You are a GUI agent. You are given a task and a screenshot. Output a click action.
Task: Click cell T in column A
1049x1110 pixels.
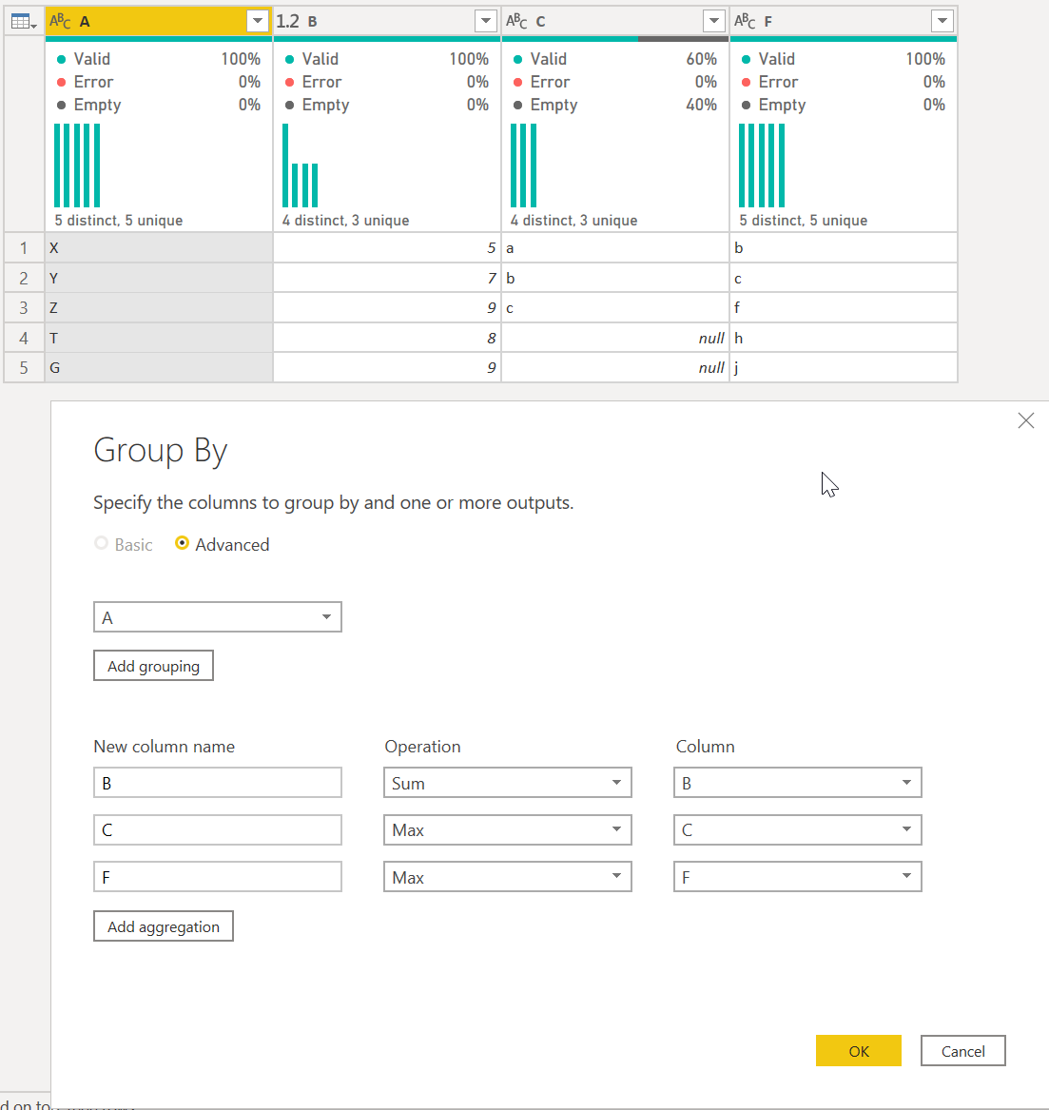159,338
